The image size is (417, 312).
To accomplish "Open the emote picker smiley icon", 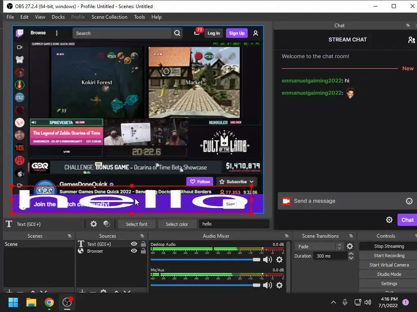I will 409,201.
